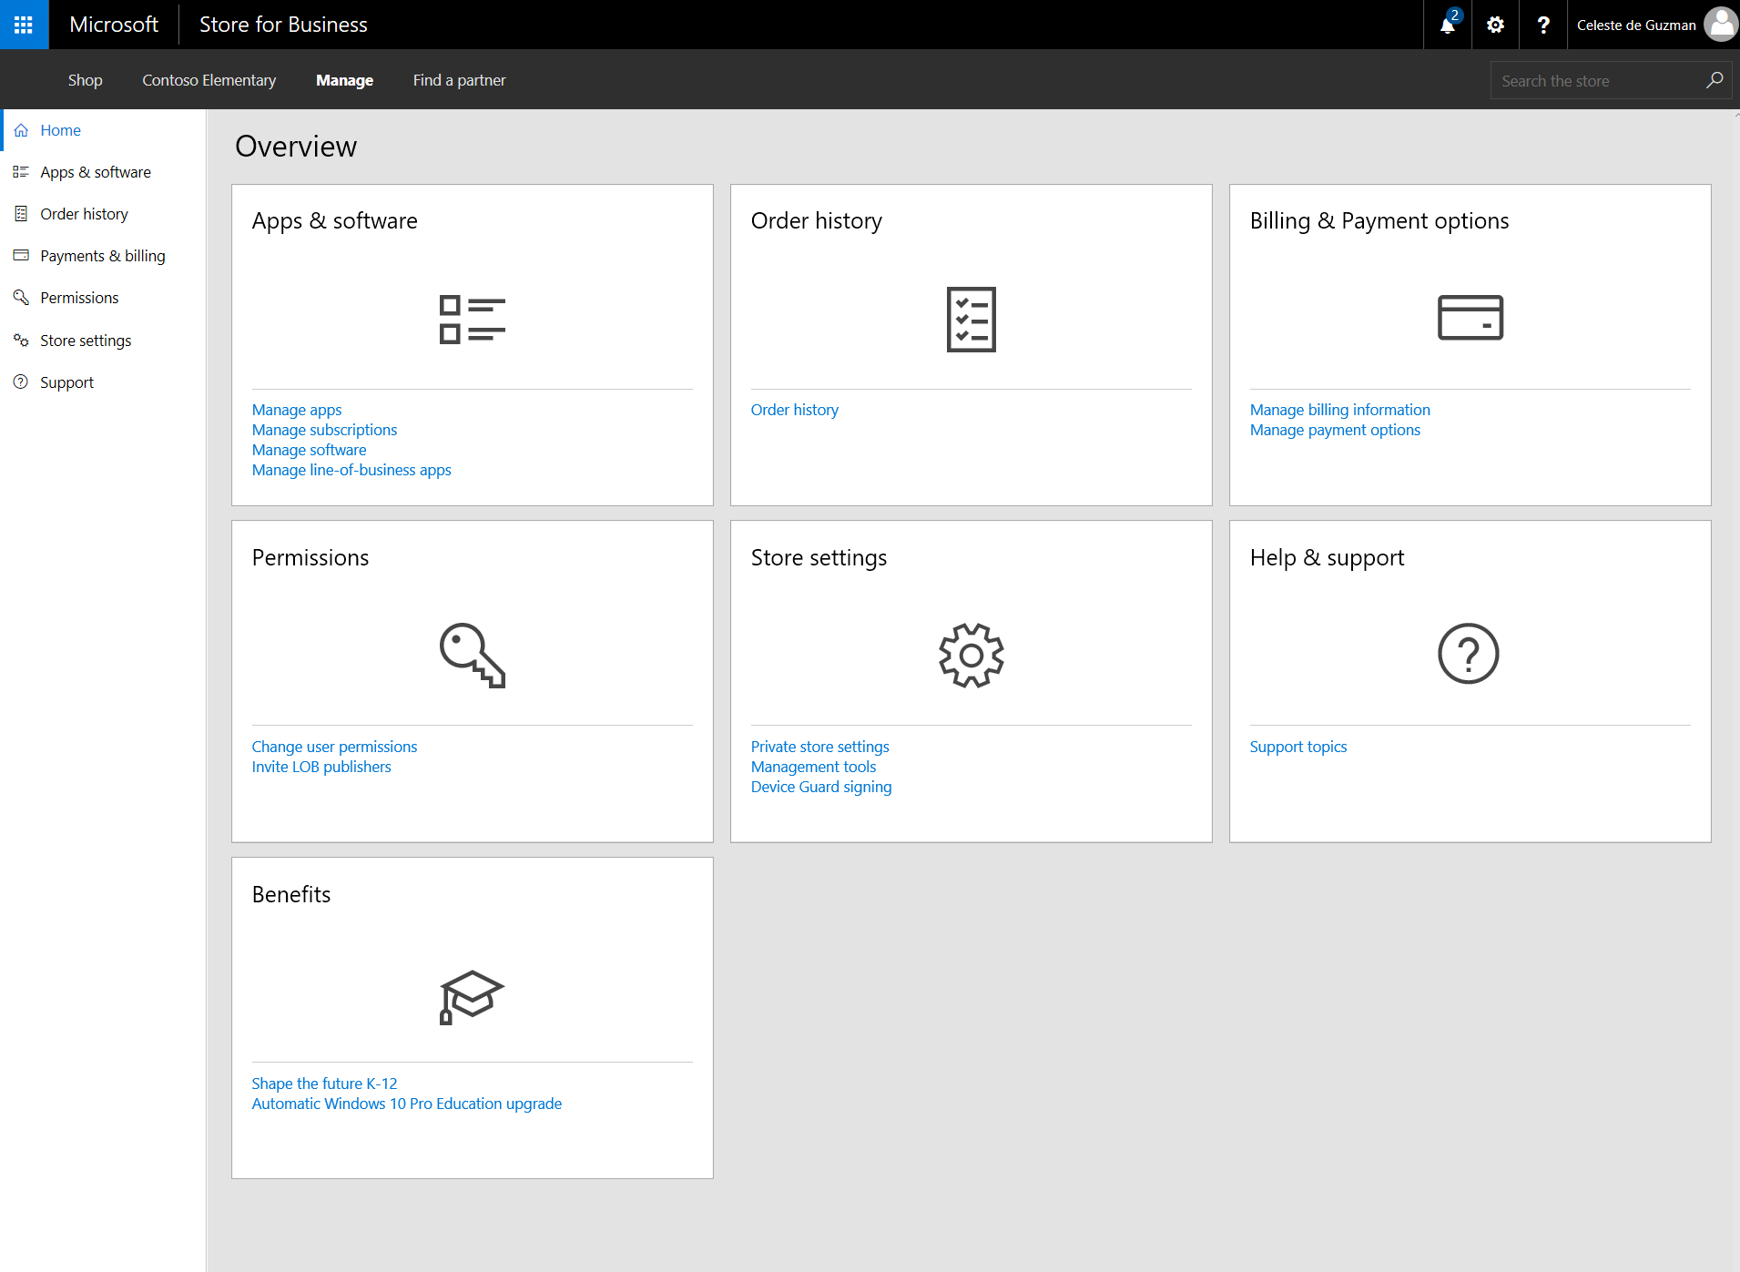Click the Store for Business title
This screenshot has width=1740, height=1272.
pyautogui.click(x=283, y=25)
